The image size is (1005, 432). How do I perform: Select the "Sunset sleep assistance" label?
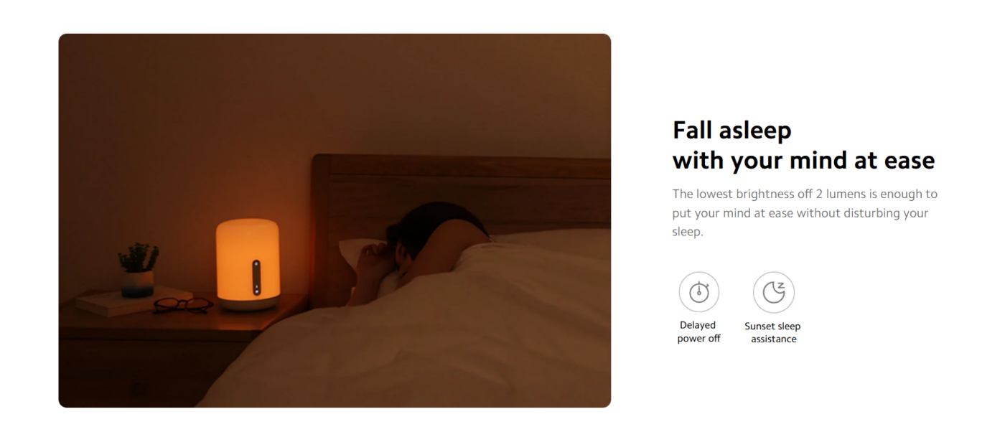pyautogui.click(x=772, y=332)
